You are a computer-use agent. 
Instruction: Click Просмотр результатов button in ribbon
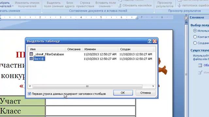pos(165,5)
